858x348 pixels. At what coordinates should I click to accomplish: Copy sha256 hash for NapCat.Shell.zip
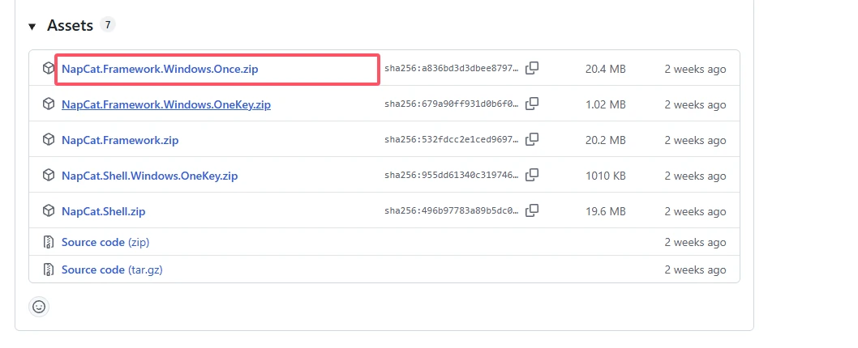532,210
